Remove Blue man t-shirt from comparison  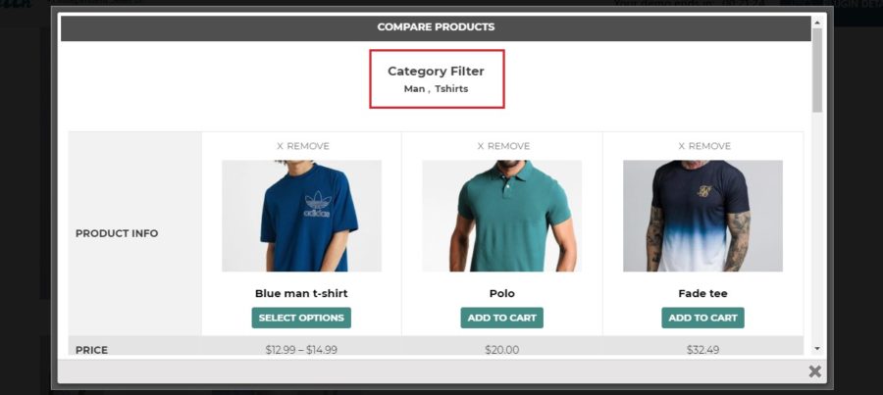point(302,146)
